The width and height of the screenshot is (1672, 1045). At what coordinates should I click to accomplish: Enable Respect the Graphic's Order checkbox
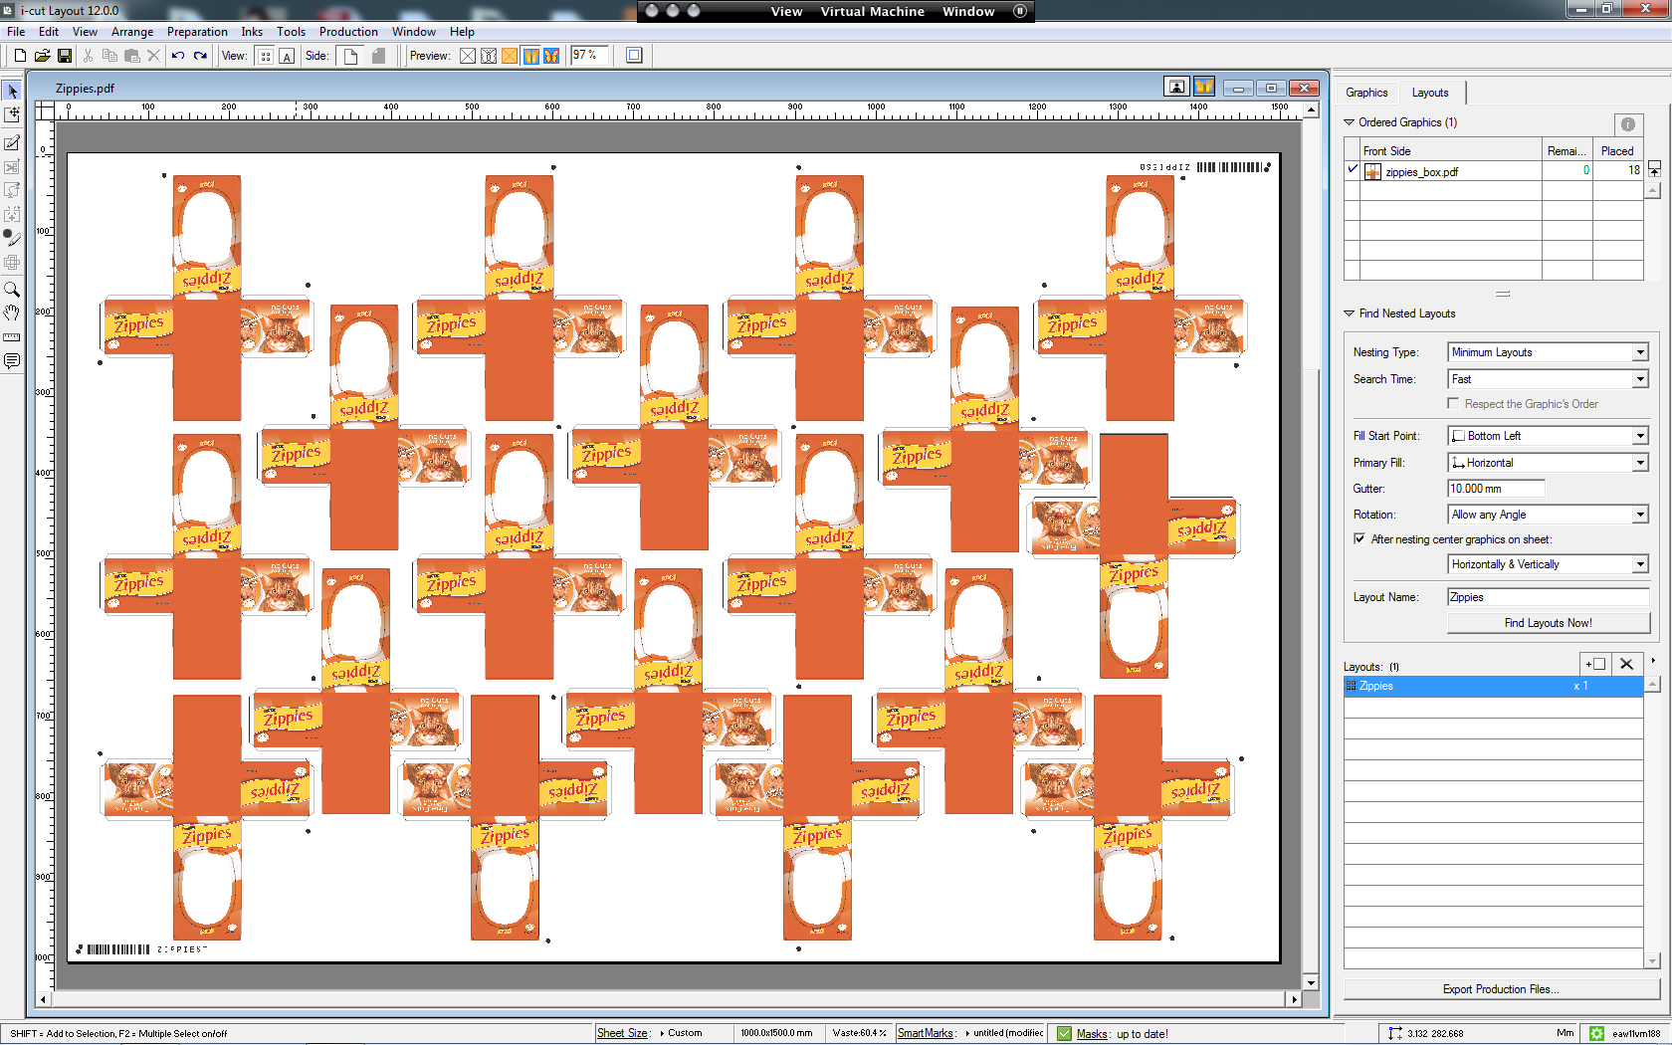tap(1453, 403)
